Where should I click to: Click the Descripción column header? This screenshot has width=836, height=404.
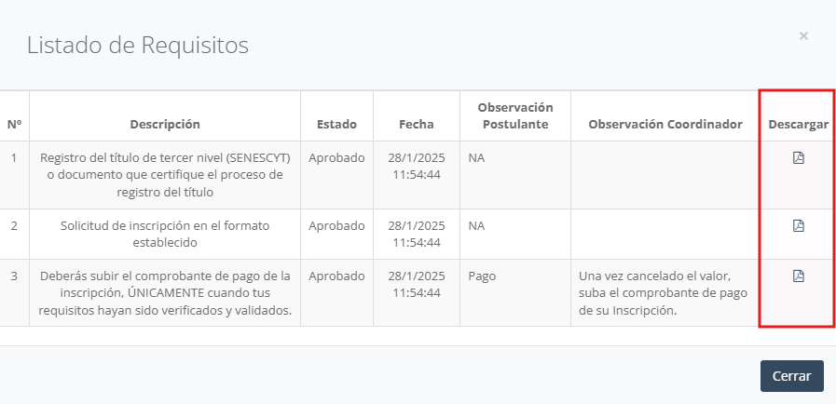[165, 124]
